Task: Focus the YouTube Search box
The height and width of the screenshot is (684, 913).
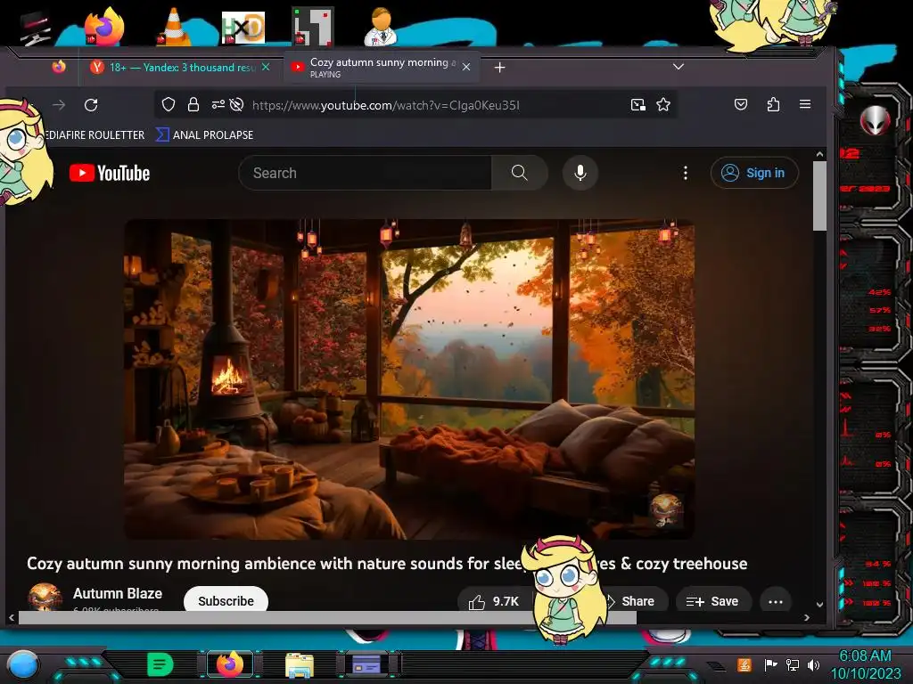Action: coord(365,173)
